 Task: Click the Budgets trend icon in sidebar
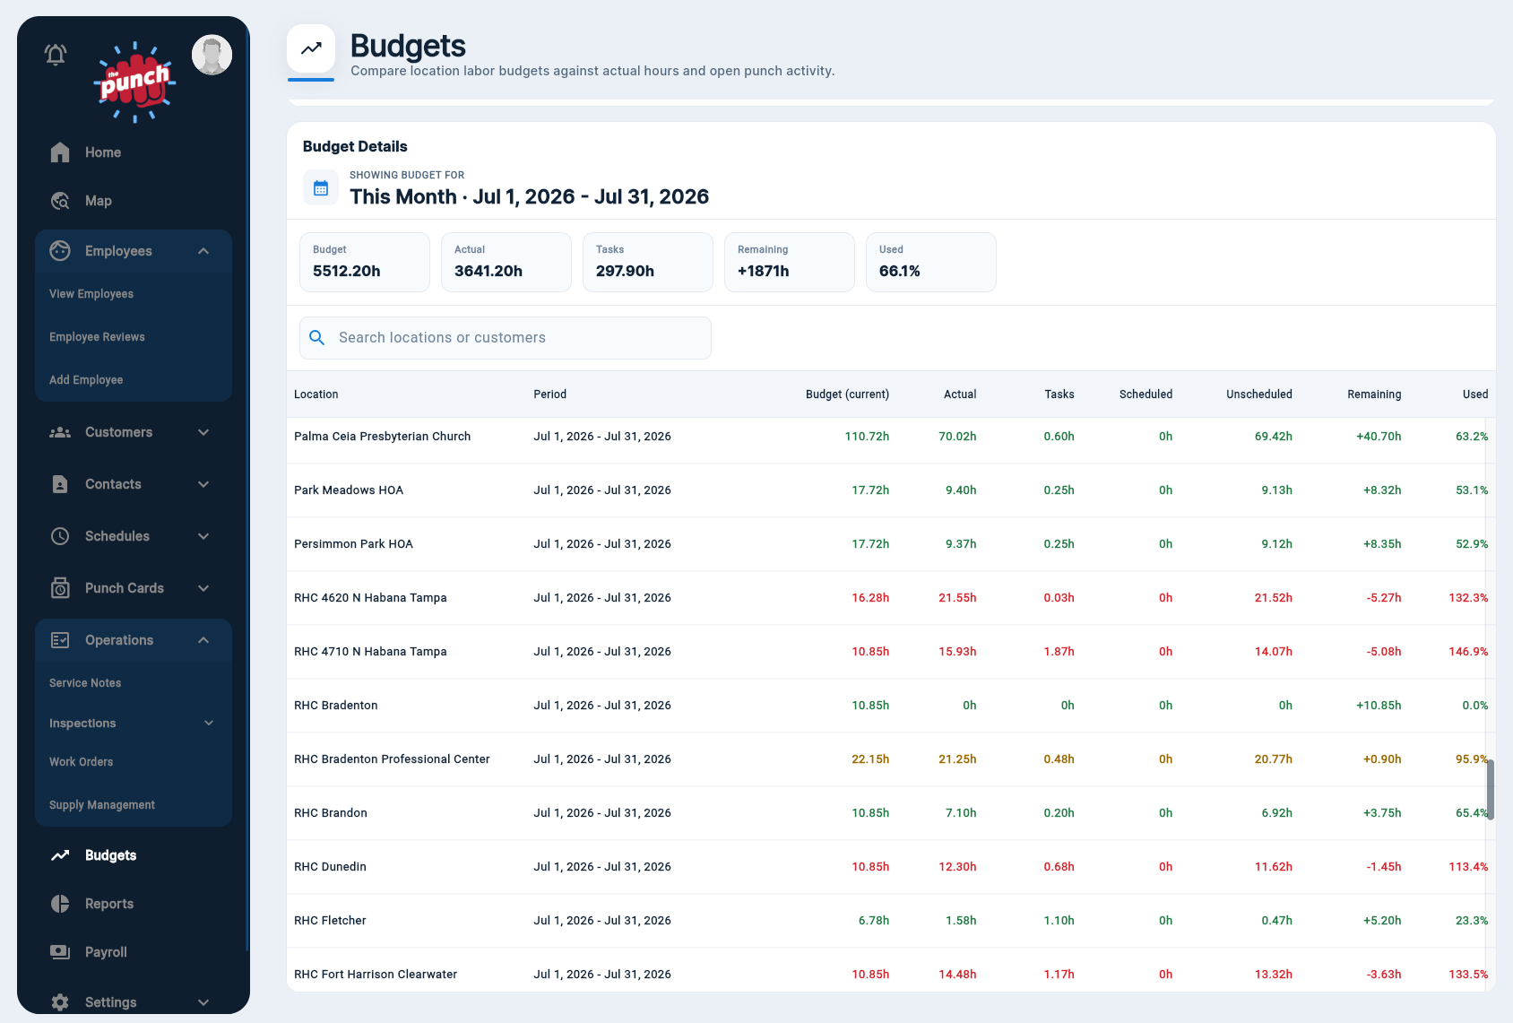click(60, 855)
